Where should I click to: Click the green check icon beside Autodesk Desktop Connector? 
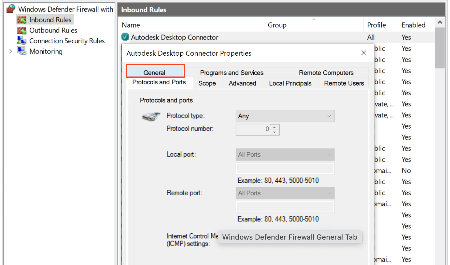[125, 37]
